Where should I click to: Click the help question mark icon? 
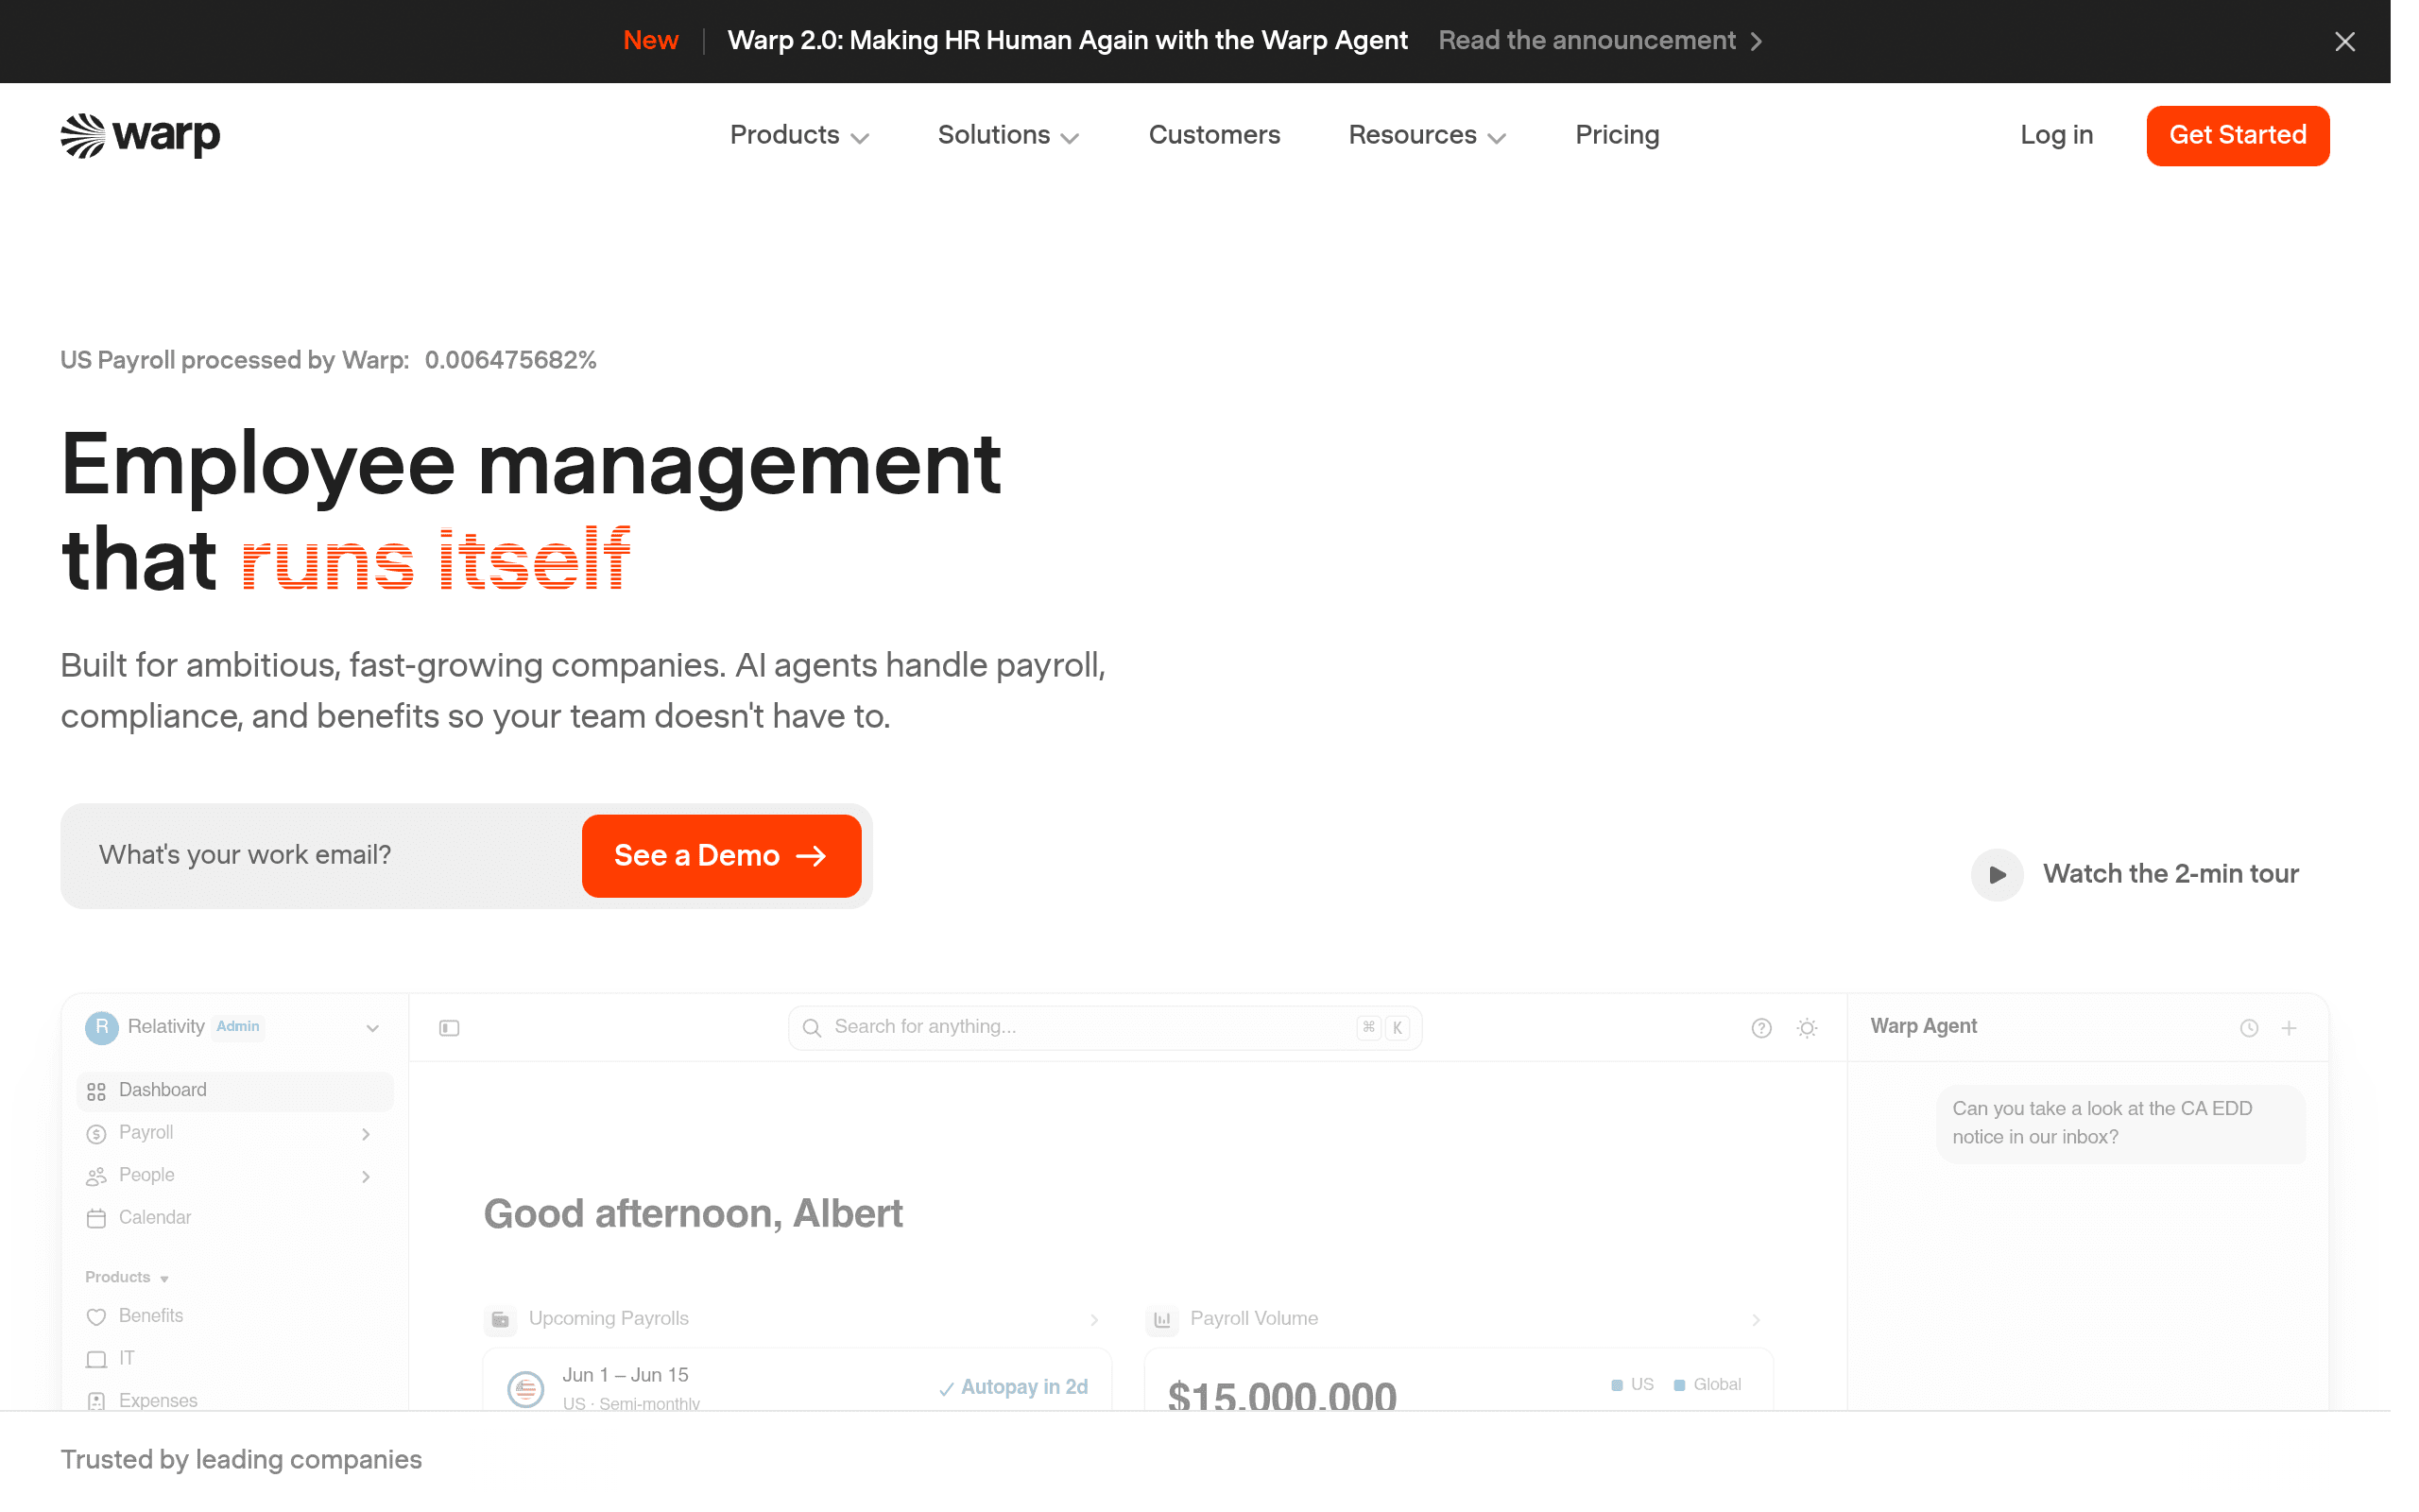[1761, 1028]
